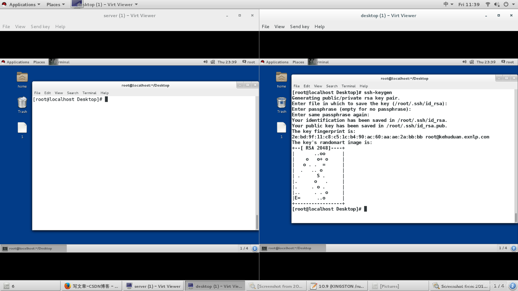Click volume icon in desktop VM panel

click(464, 62)
